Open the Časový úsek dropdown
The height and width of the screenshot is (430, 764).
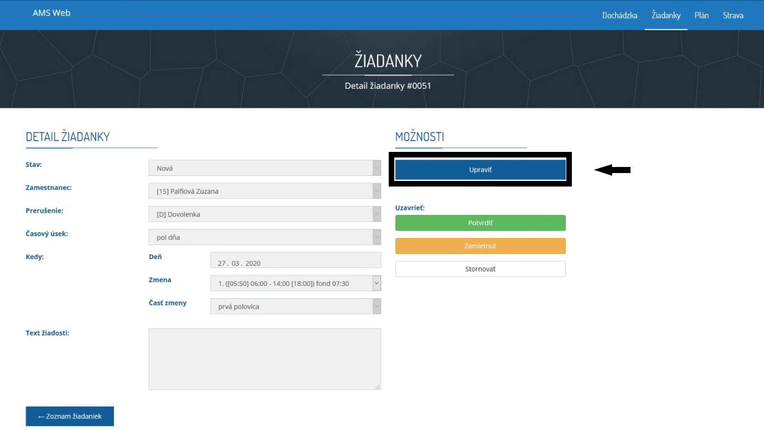264,237
